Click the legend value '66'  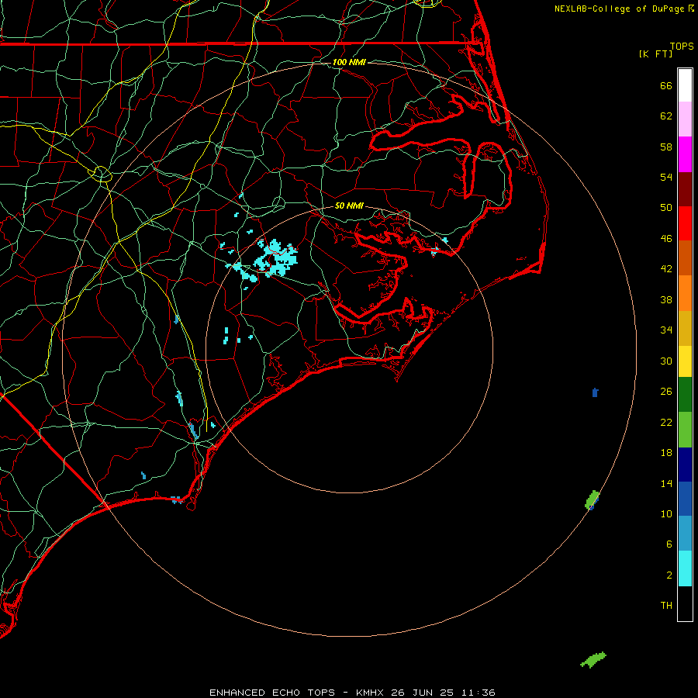666,85
